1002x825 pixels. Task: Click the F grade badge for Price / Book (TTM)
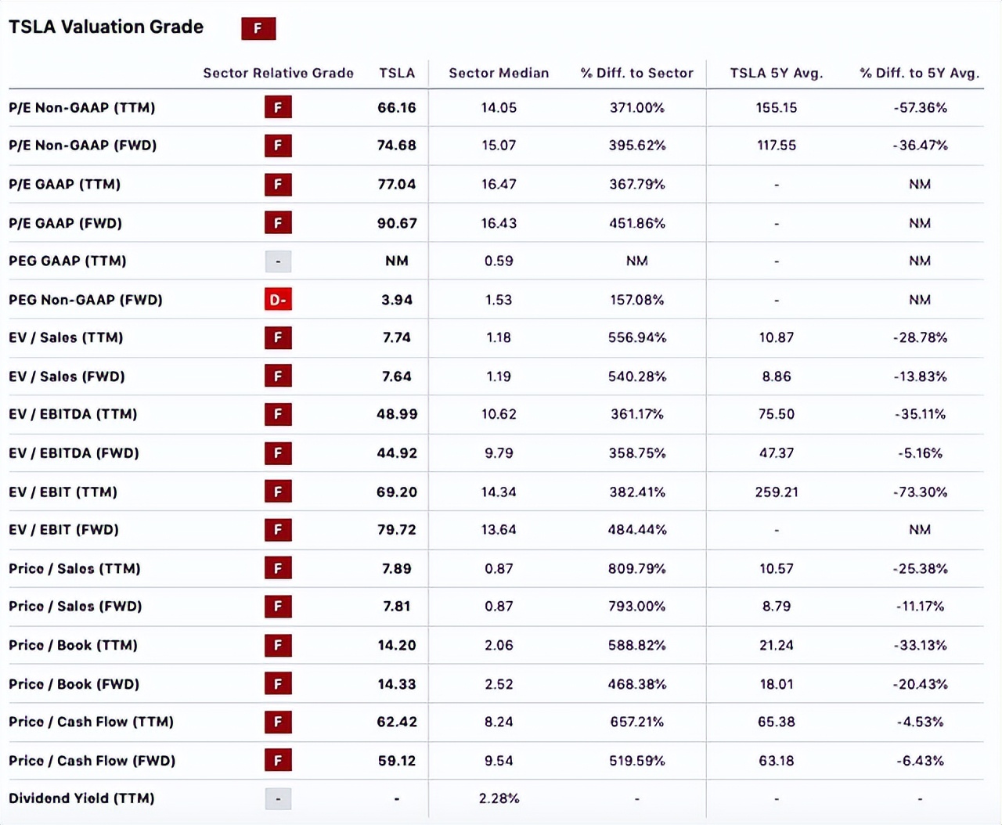(x=278, y=646)
